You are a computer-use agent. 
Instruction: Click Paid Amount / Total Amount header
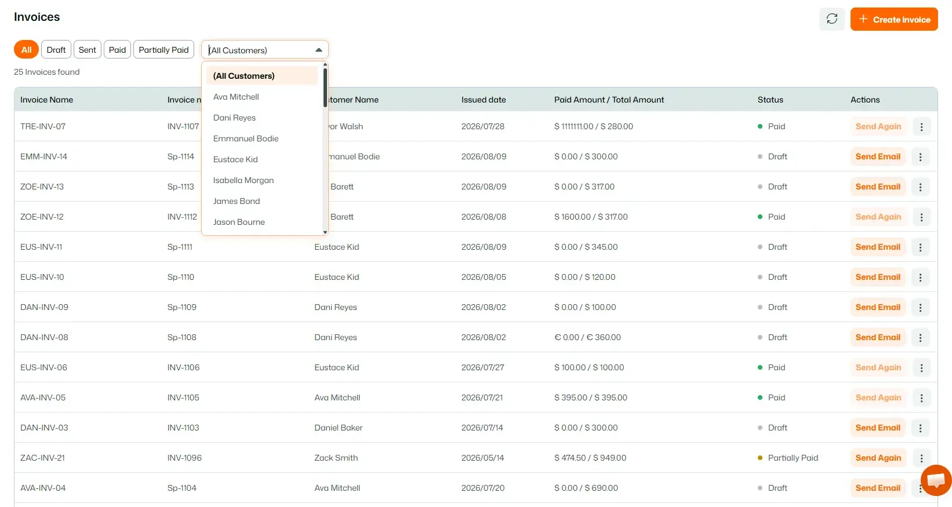pyautogui.click(x=609, y=100)
